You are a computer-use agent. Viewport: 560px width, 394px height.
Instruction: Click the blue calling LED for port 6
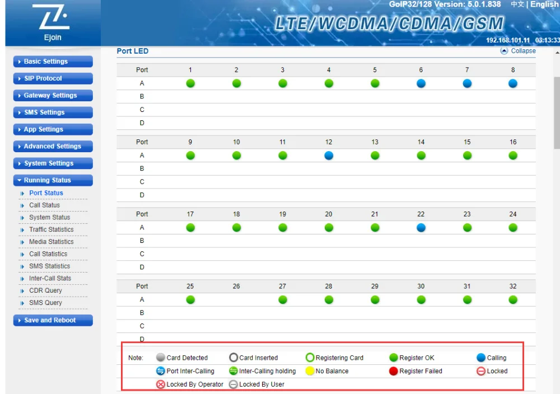coord(421,83)
